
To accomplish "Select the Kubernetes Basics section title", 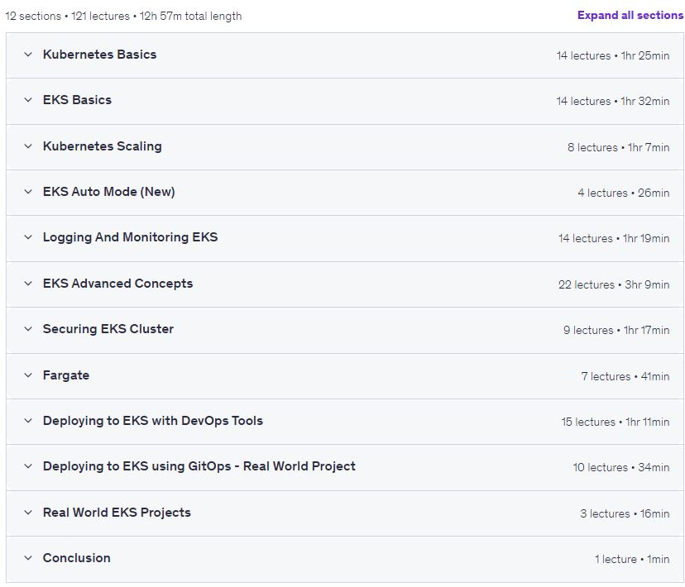I will 99,55.
